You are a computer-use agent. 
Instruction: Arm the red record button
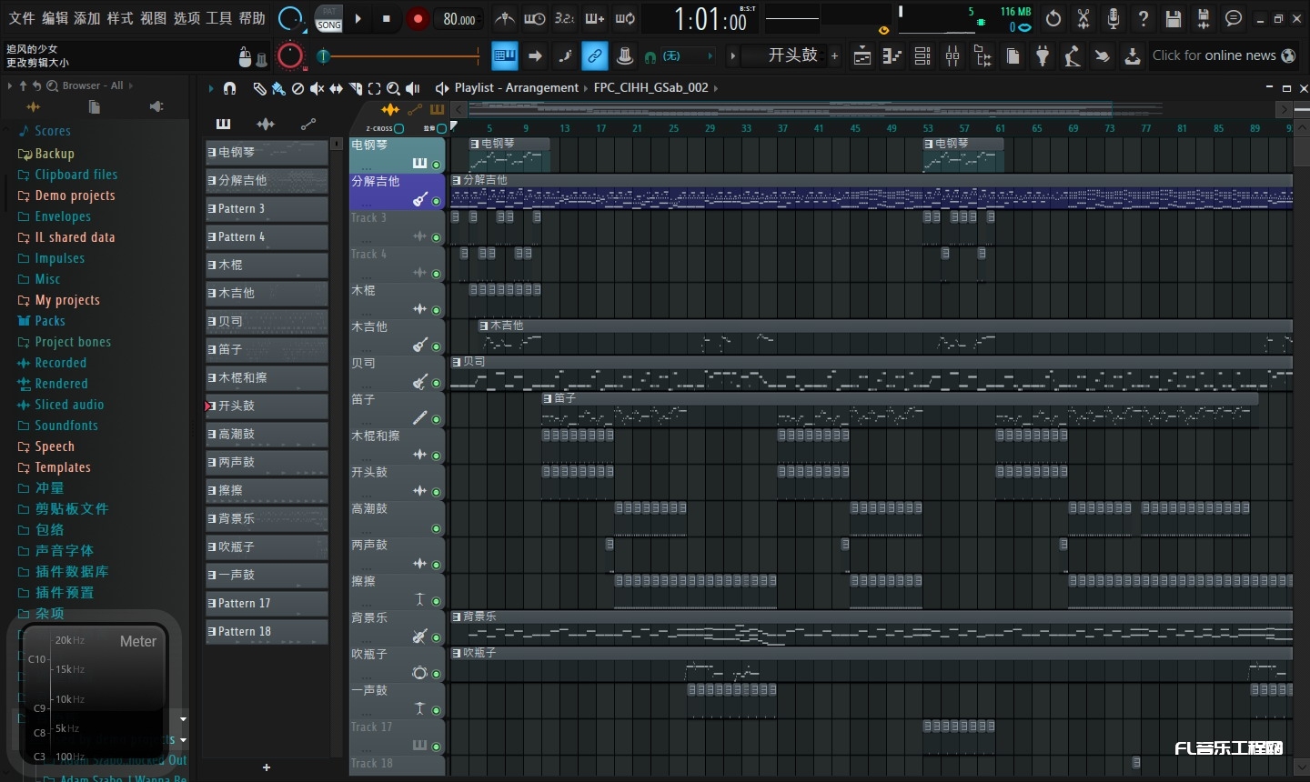click(x=418, y=18)
